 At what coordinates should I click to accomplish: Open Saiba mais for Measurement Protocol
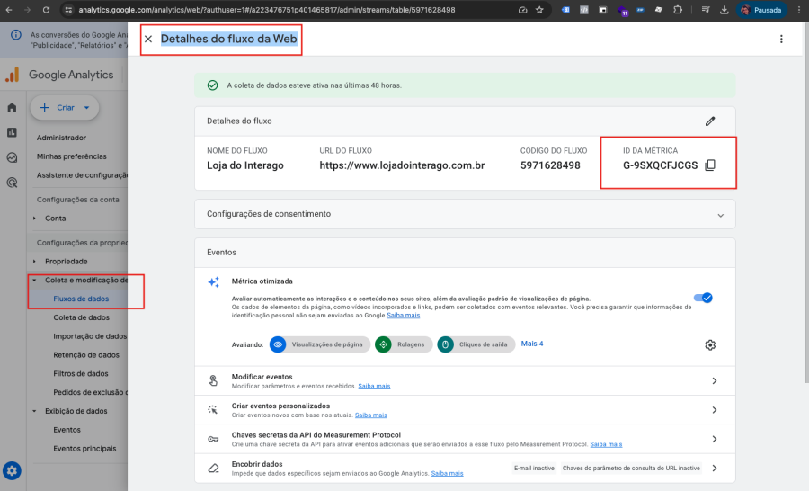[x=606, y=444]
